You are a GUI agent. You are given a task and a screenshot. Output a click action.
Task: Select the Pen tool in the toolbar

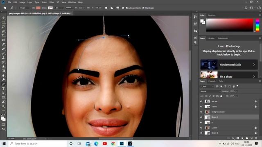pos(3,84)
